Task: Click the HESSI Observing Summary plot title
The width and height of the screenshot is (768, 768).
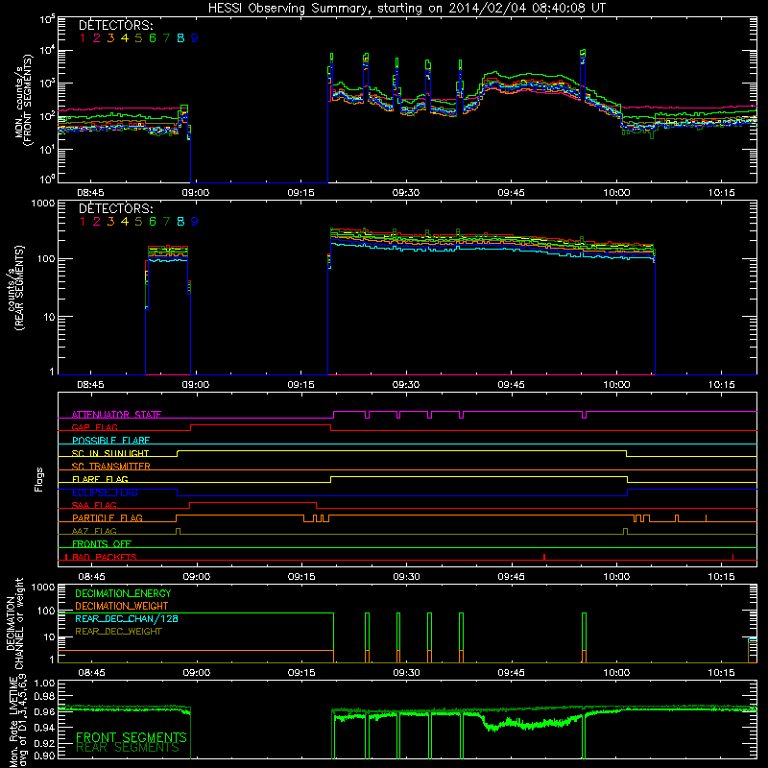Action: (x=407, y=8)
